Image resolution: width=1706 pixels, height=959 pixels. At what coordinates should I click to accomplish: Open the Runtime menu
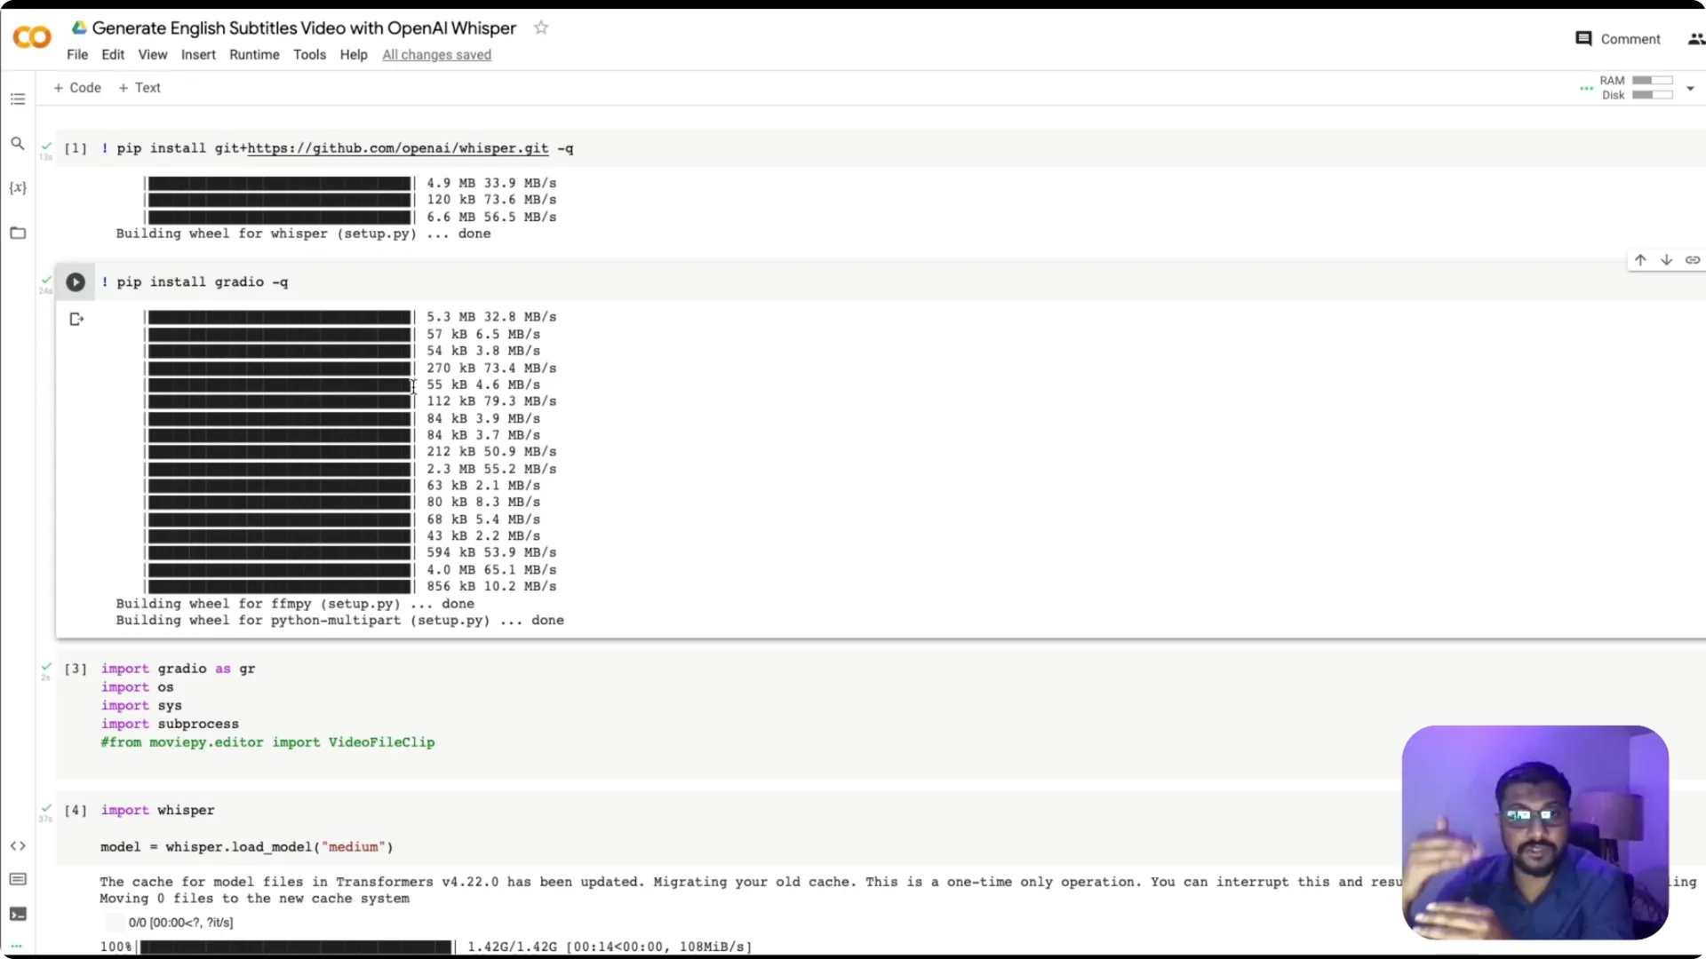pyautogui.click(x=254, y=54)
